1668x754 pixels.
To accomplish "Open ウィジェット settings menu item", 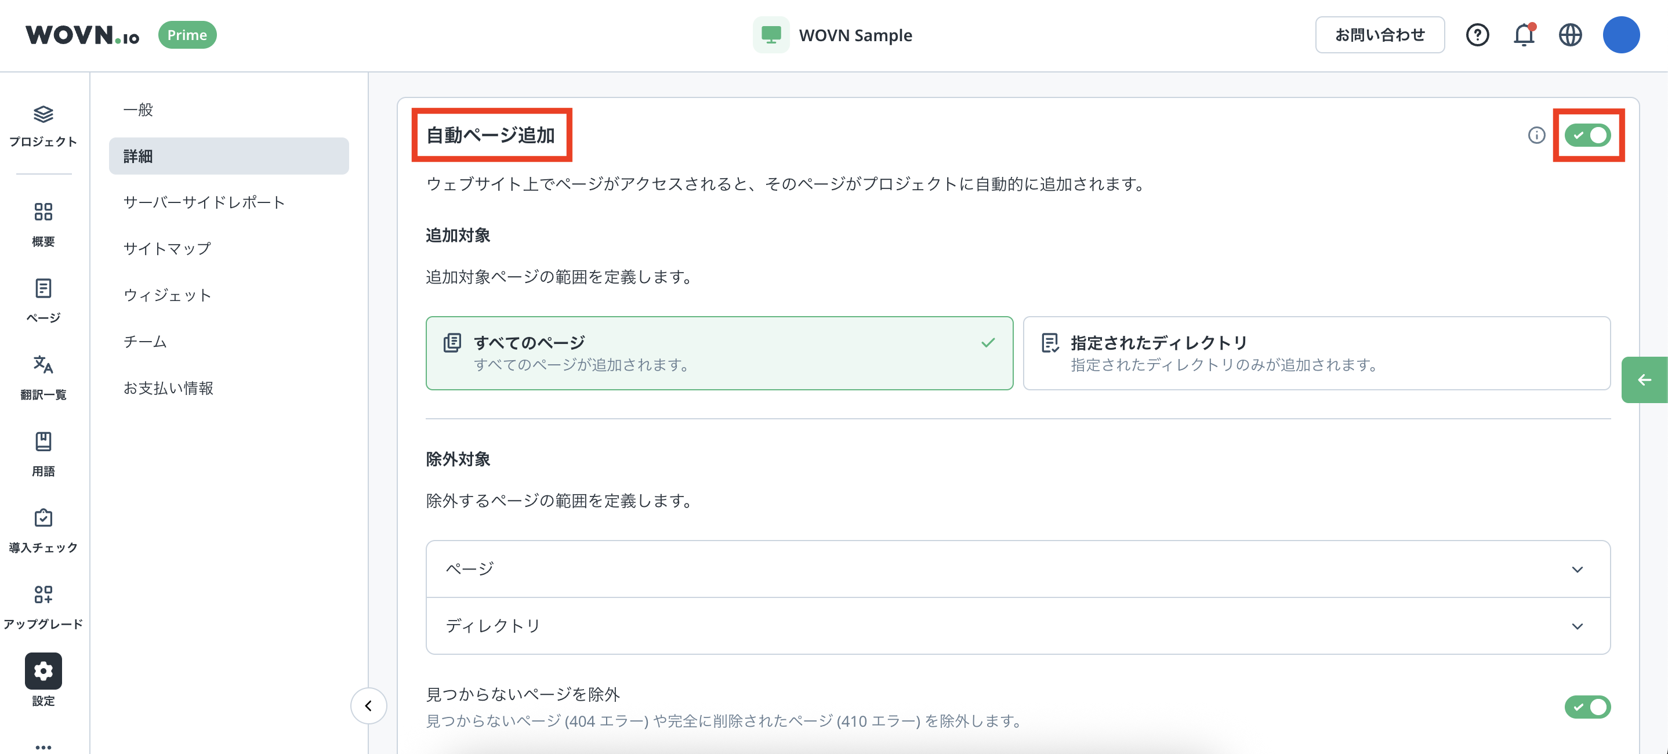I will pyautogui.click(x=167, y=295).
